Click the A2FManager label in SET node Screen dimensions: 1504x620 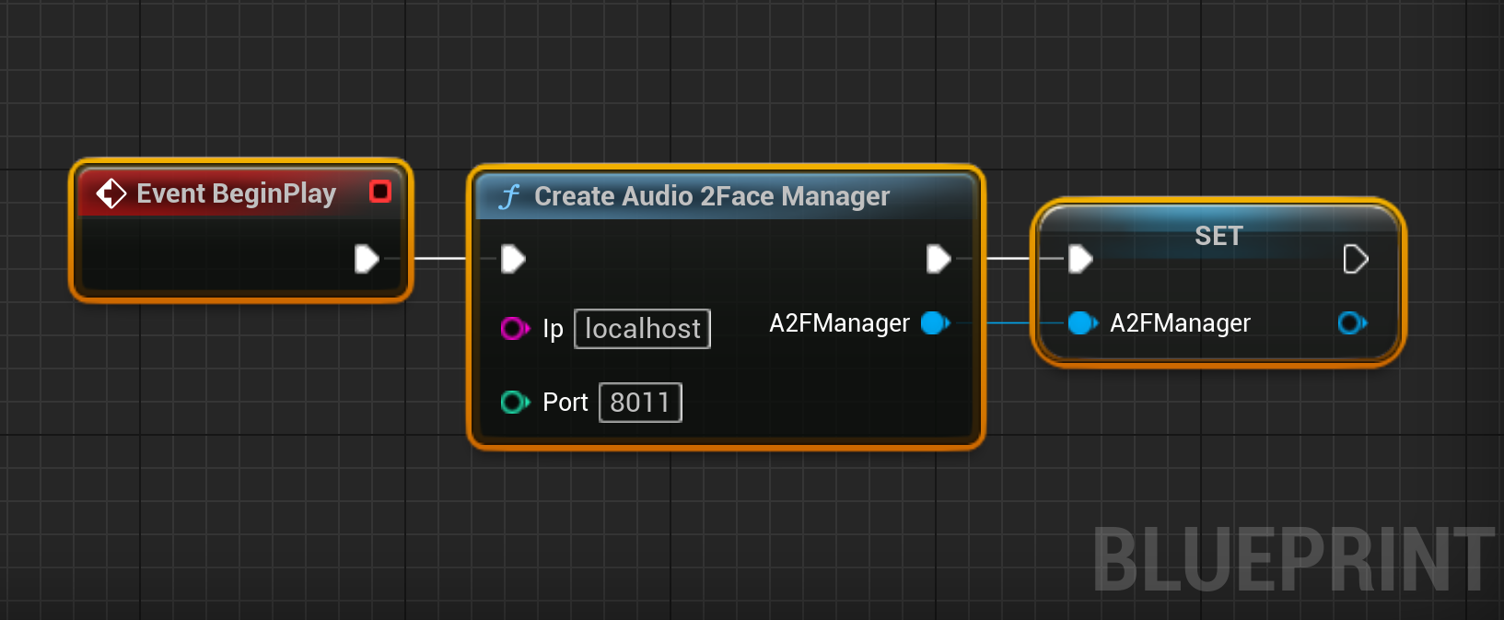[x=1180, y=323]
